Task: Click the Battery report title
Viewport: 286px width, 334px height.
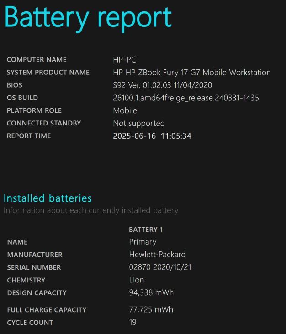Action: pyautogui.click(x=88, y=18)
